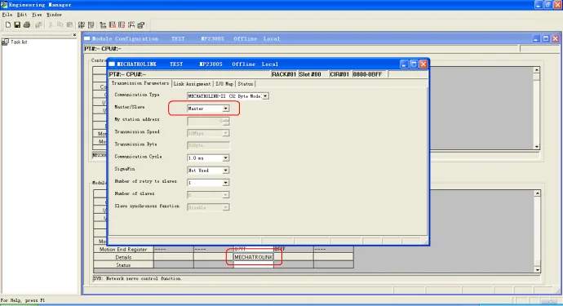
Task: Click the second icon after Paste
Action: [91, 24]
